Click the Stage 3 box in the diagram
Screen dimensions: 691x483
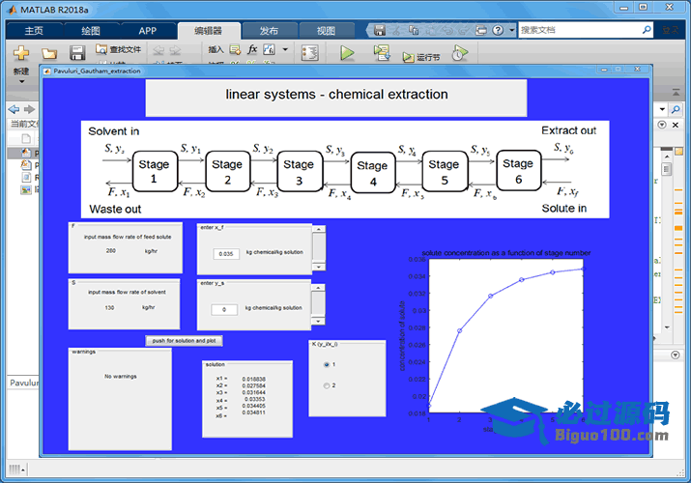point(300,172)
